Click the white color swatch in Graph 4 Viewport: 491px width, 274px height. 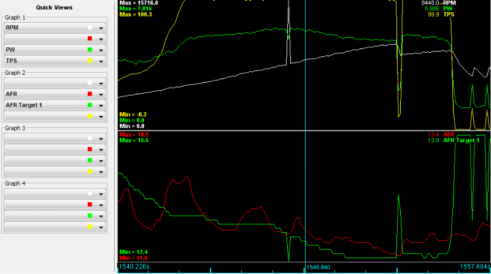click(90, 194)
